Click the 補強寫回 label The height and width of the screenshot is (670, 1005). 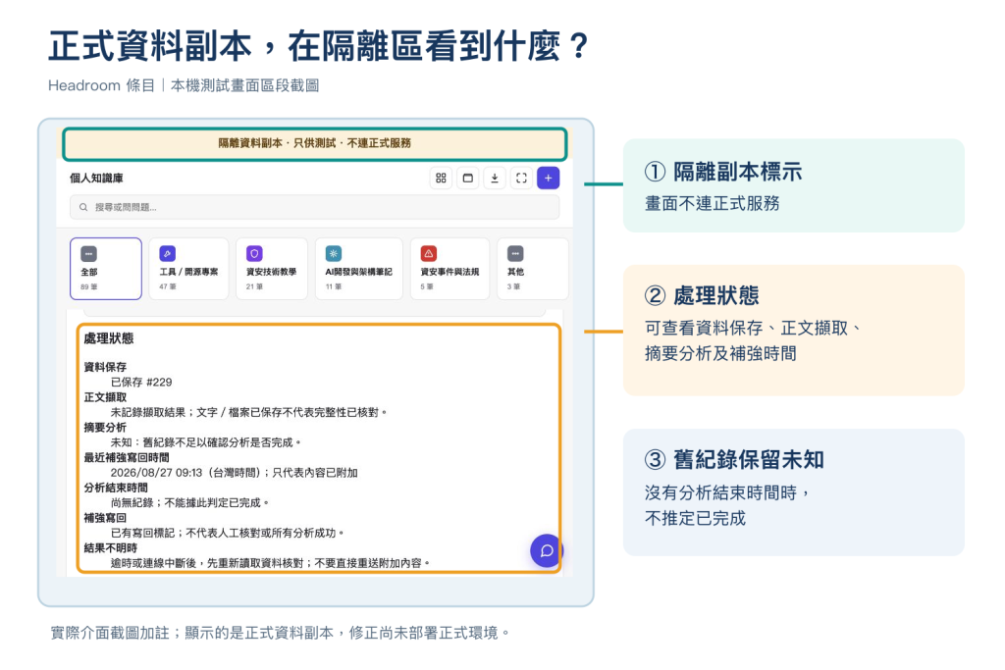pos(105,518)
